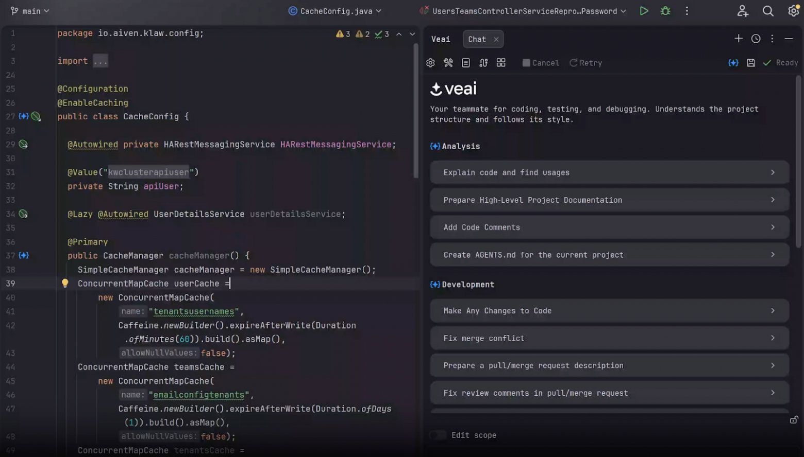Image resolution: width=804 pixels, height=457 pixels.
Task: Select the Veai tab
Action: (x=441, y=39)
